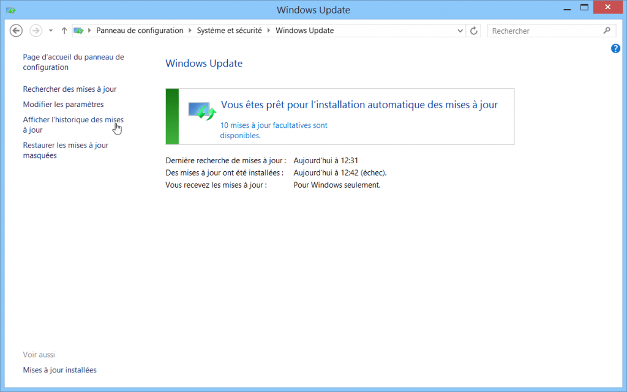Click 'Dernière recherche de mises à jour' label
This screenshot has width=627, height=392.
(225, 160)
